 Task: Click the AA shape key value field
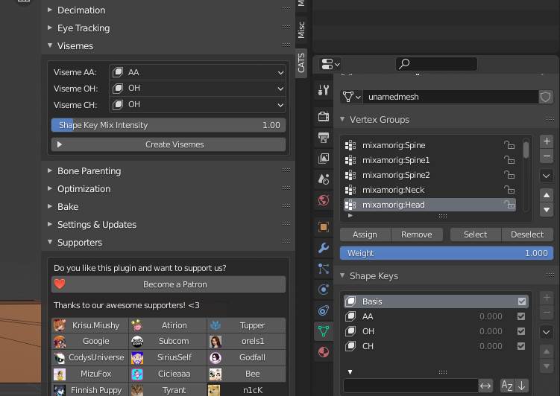click(491, 316)
